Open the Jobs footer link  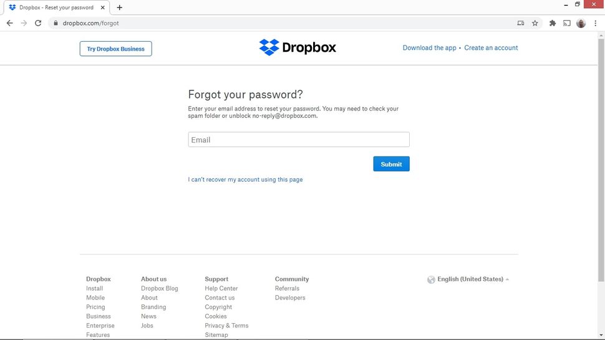(x=147, y=325)
